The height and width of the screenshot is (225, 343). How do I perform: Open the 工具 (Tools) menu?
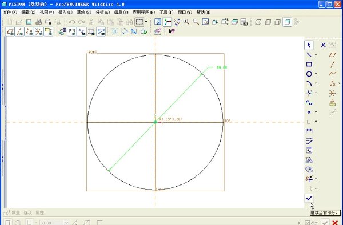[x=166, y=12]
